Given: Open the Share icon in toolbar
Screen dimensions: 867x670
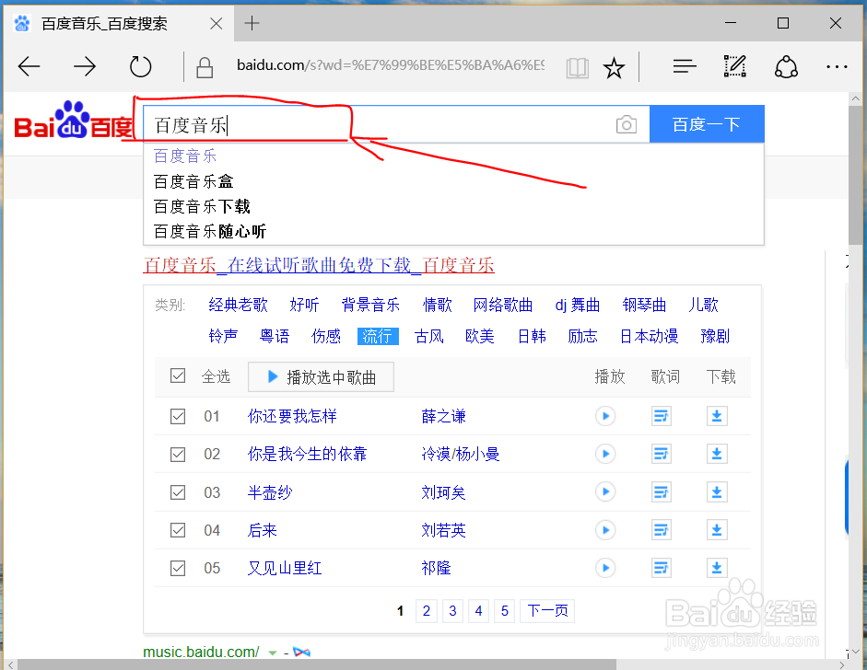Looking at the screenshot, I should [x=786, y=67].
